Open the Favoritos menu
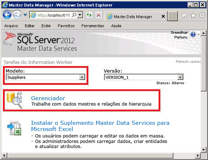 point(66,26)
